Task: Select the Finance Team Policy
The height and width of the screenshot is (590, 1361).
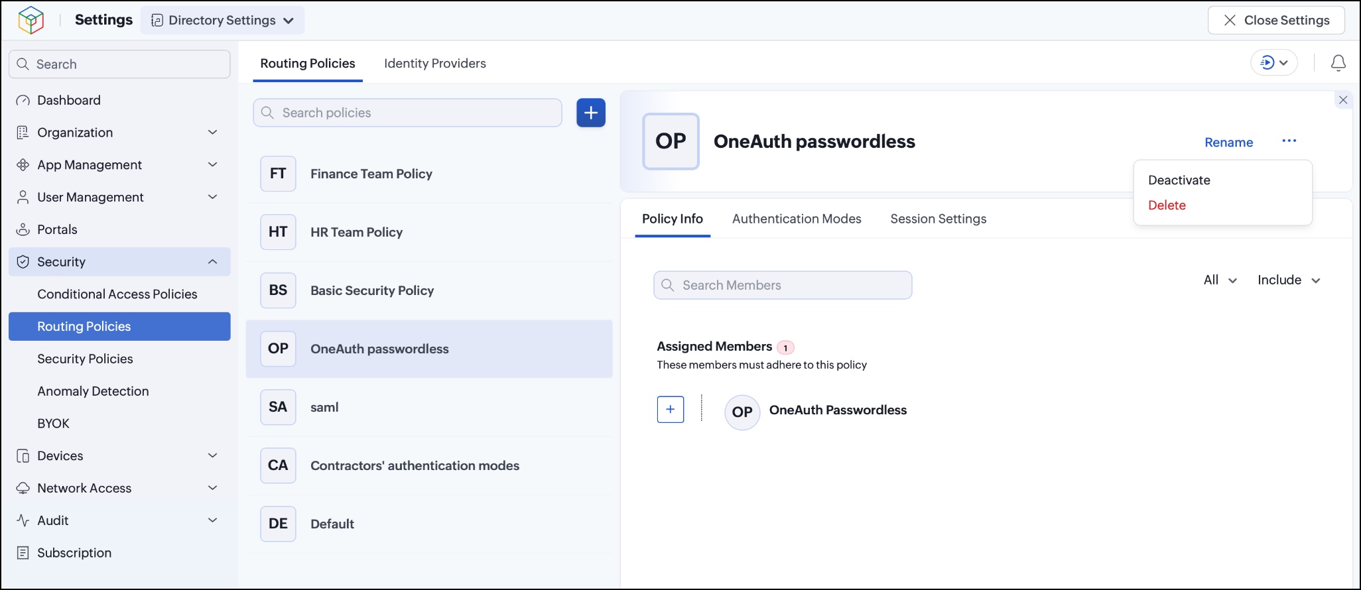Action: [x=429, y=174]
